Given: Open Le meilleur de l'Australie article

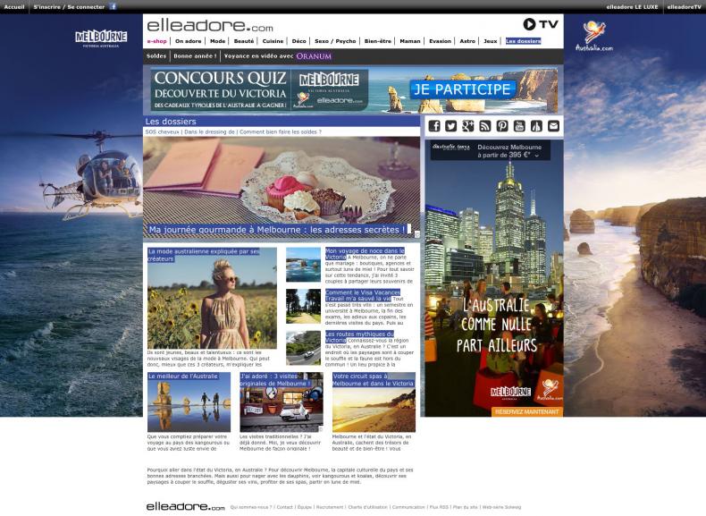Looking at the screenshot, I should [x=183, y=376].
